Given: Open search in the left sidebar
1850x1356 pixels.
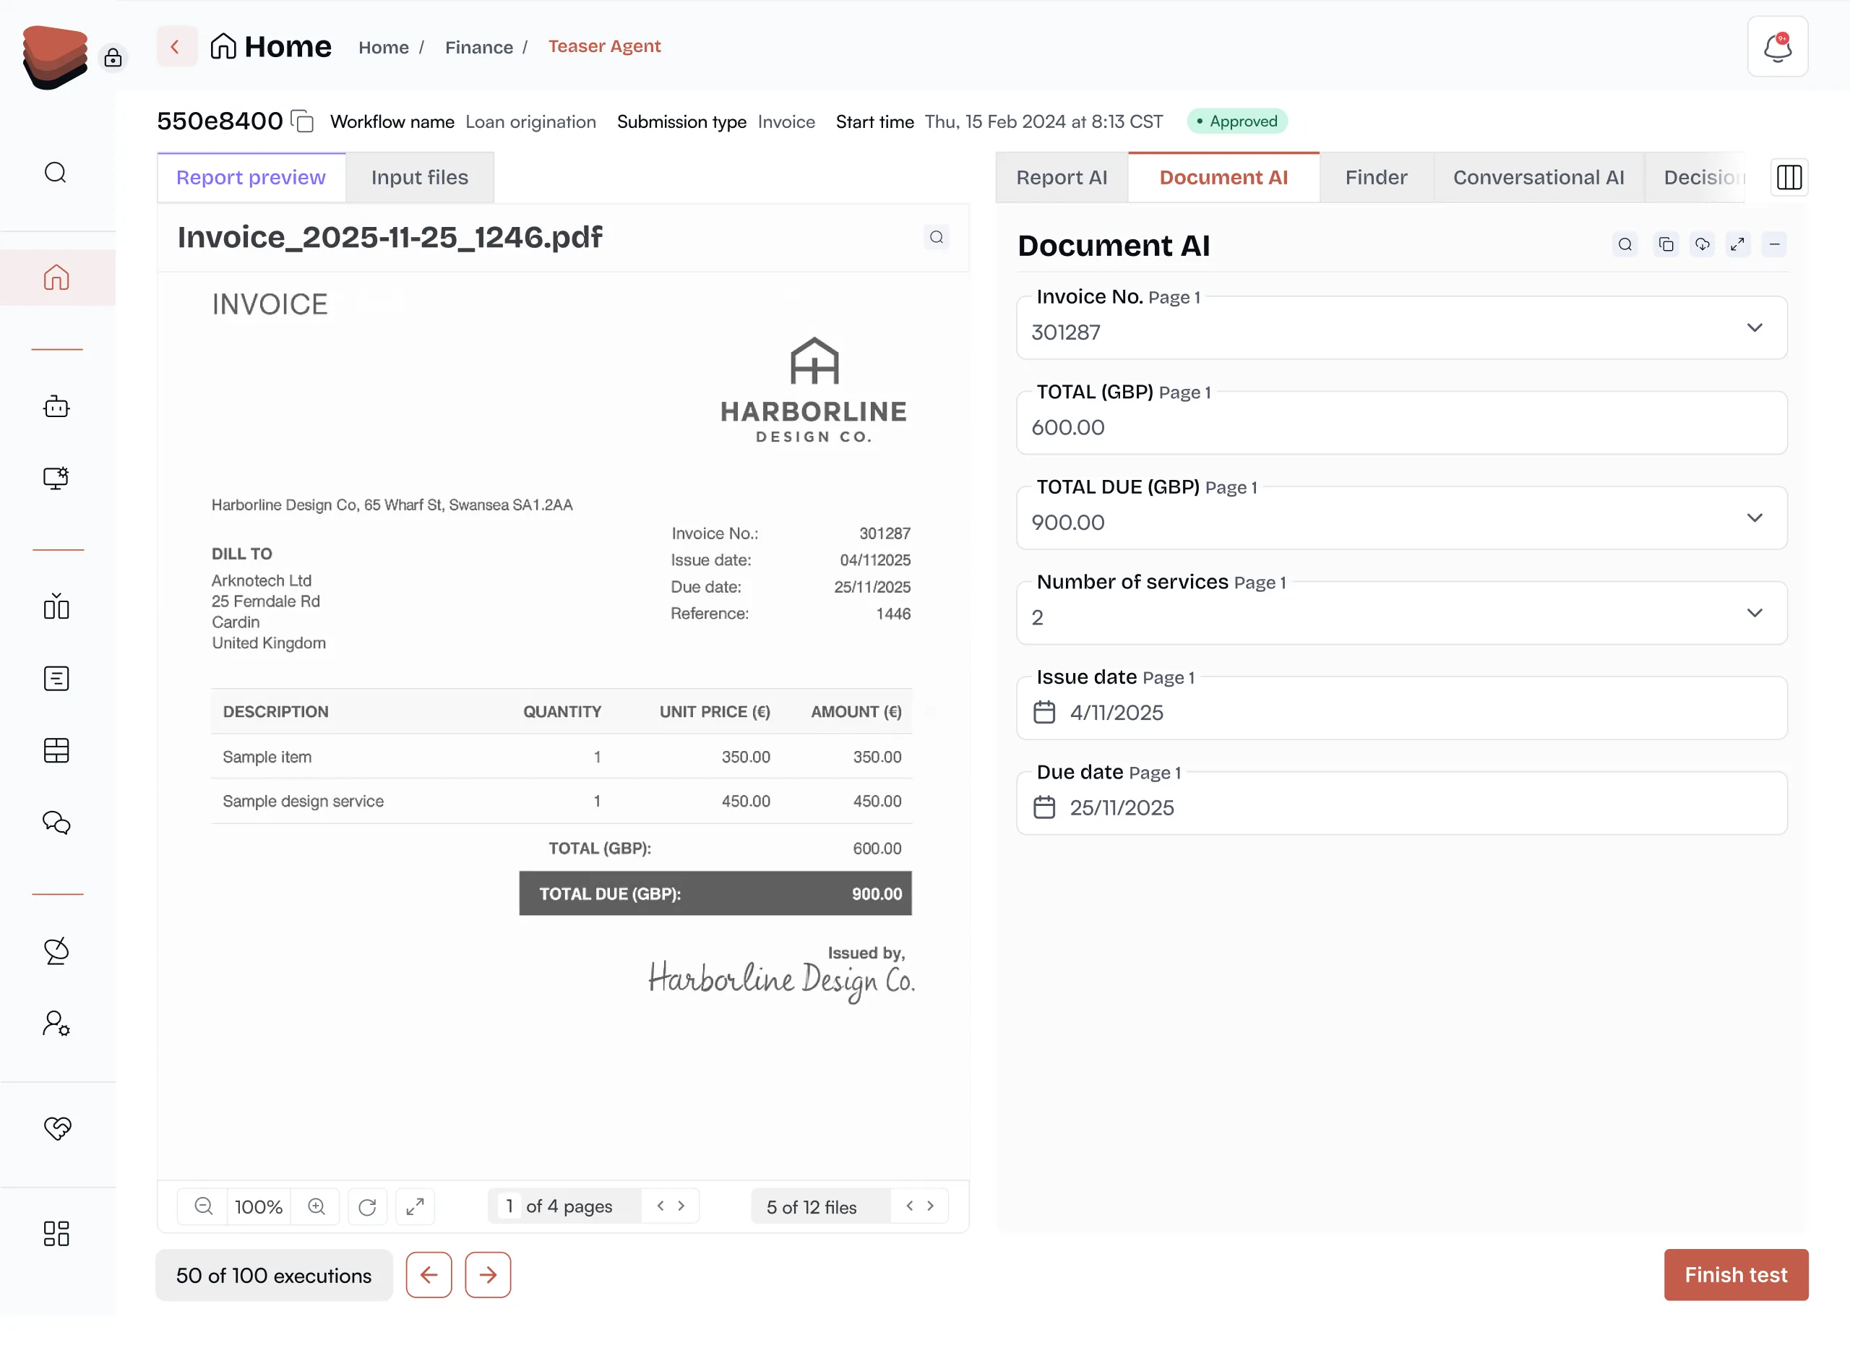Looking at the screenshot, I should (x=56, y=172).
